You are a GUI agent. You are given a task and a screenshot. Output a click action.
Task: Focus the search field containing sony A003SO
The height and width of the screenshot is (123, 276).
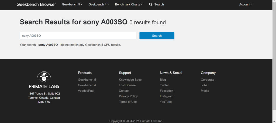point(78,36)
